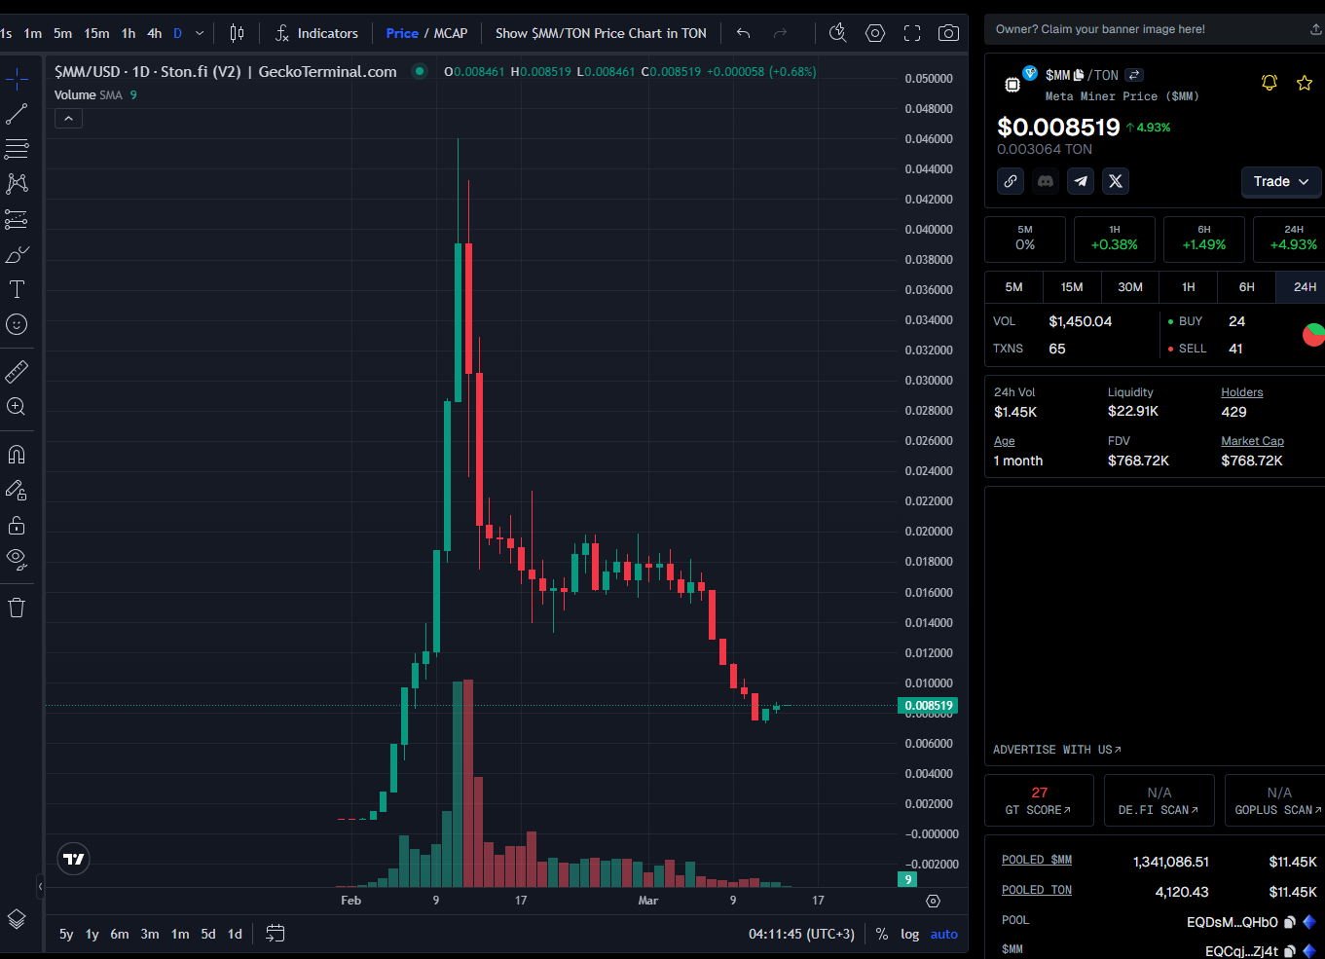1325x959 pixels.
Task: Open the Indicators dialog
Action: click(316, 33)
